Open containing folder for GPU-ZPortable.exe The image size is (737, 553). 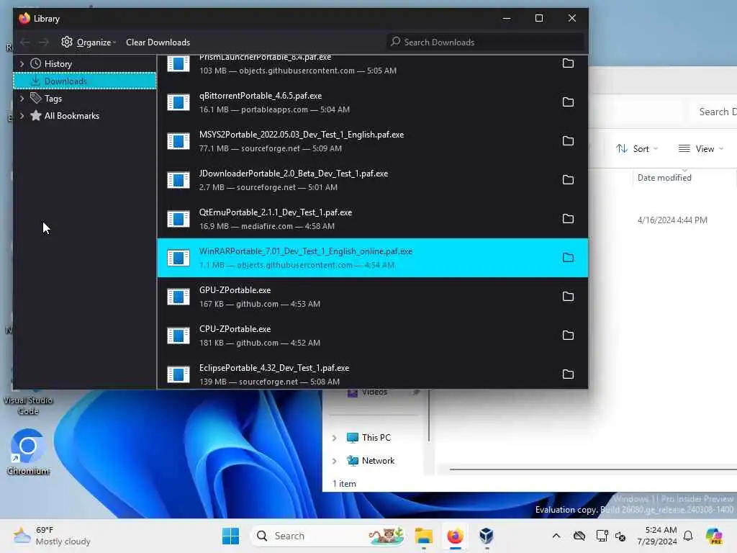tap(568, 296)
